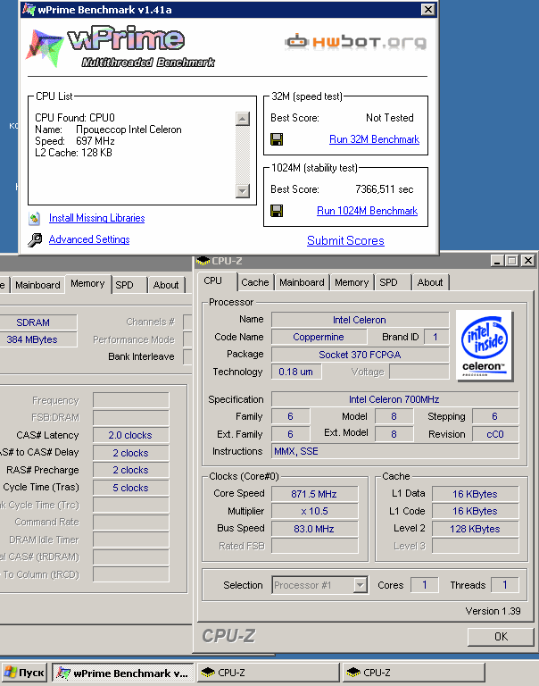Click the 16 KBytes L1 Data value
Image resolution: width=539 pixels, height=686 pixels.
[x=475, y=494]
